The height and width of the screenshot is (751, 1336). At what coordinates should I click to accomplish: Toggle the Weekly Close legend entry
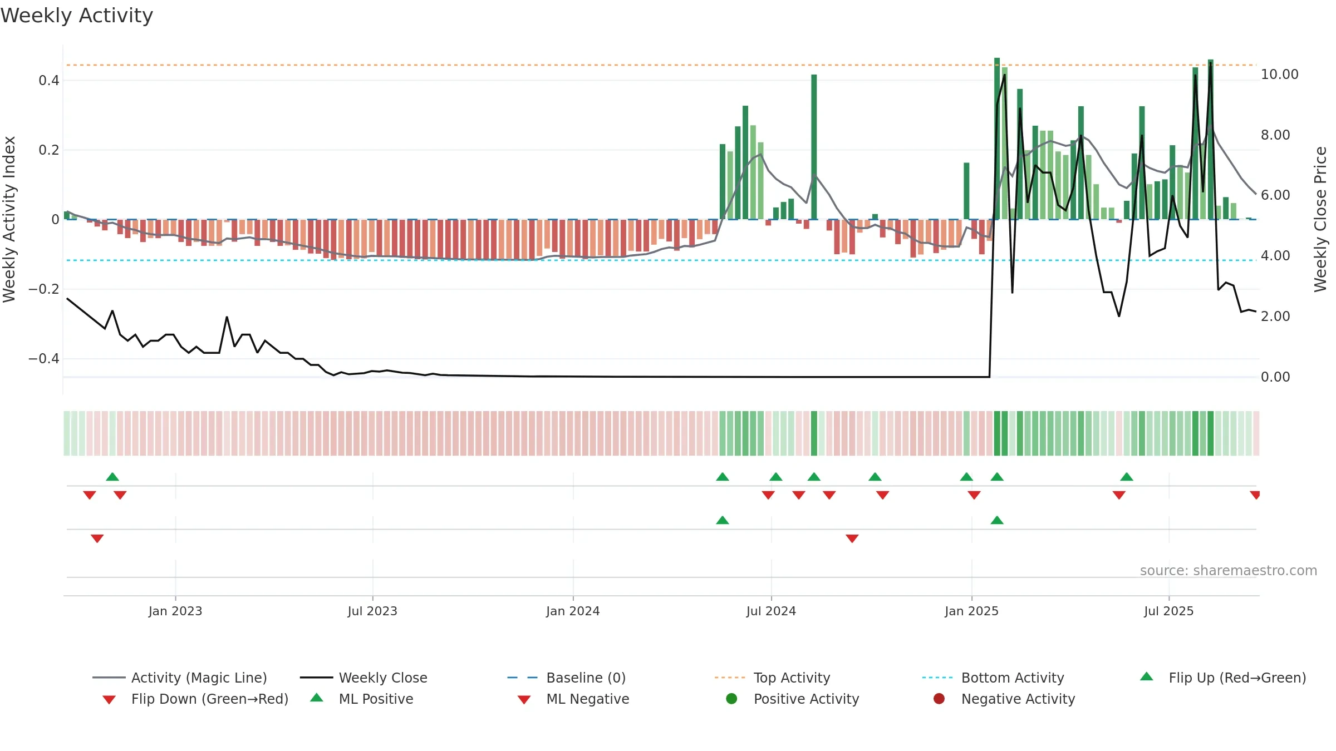tap(364, 678)
